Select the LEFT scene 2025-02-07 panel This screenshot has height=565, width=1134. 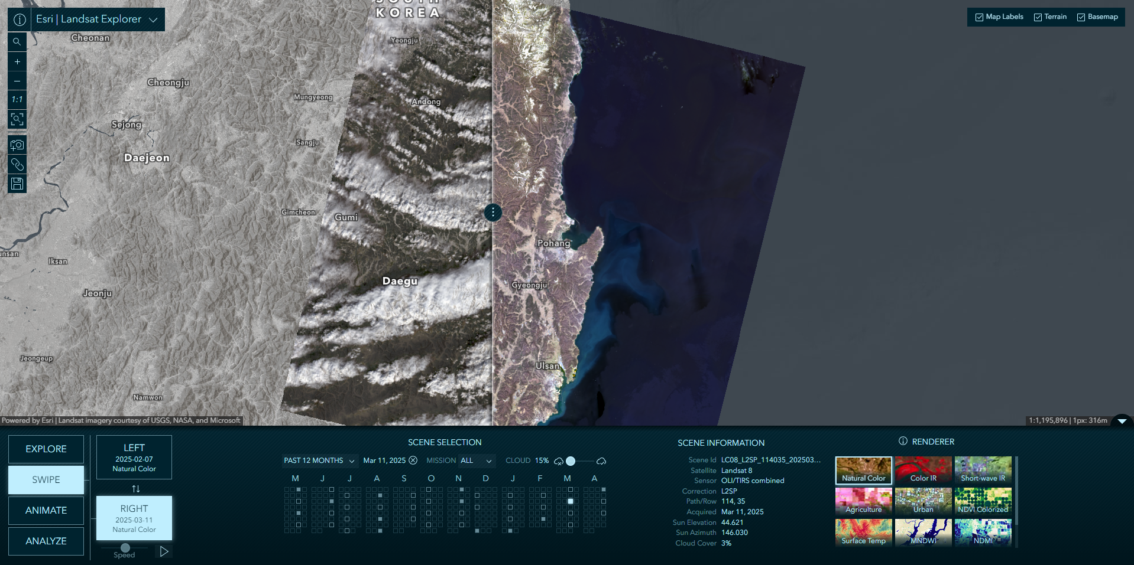(x=134, y=458)
